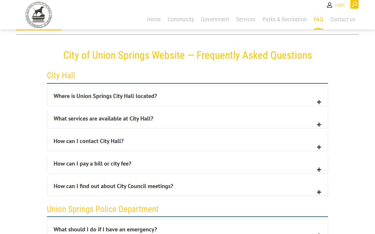The width and height of the screenshot is (375, 234).
Task: Go to the Home menu item
Action: point(154,19)
